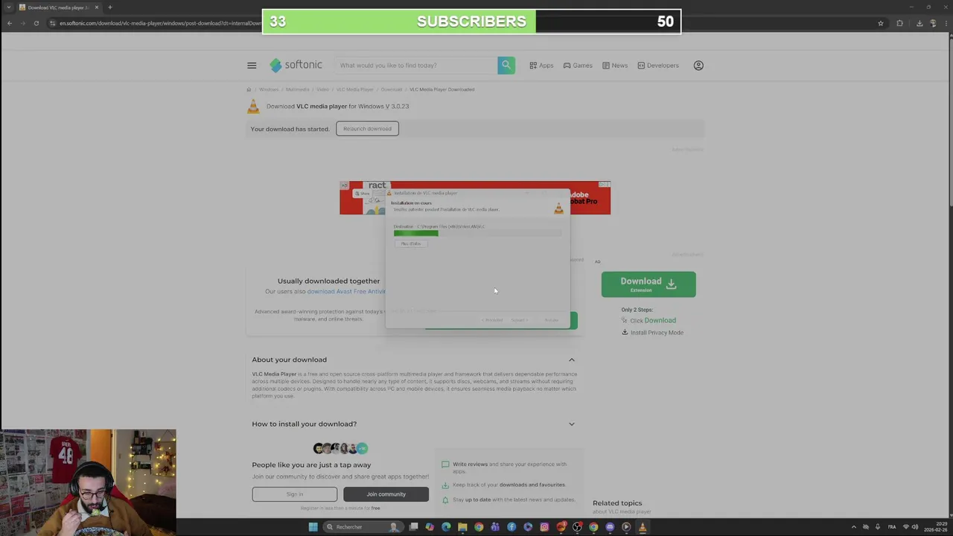Click the back arrow in the browser
The width and height of the screenshot is (953, 536).
click(x=9, y=23)
